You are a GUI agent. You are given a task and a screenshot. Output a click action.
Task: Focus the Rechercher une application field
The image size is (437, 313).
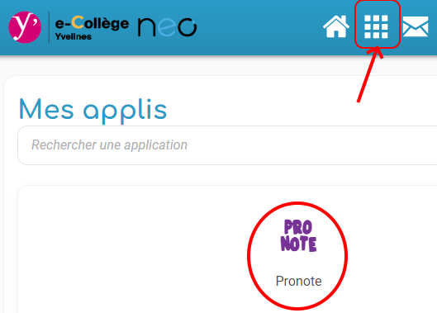tap(227, 145)
